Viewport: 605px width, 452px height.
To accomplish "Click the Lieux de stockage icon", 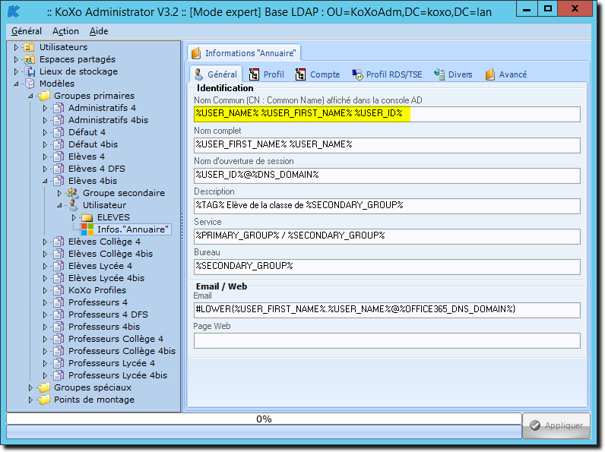I will [30, 71].
